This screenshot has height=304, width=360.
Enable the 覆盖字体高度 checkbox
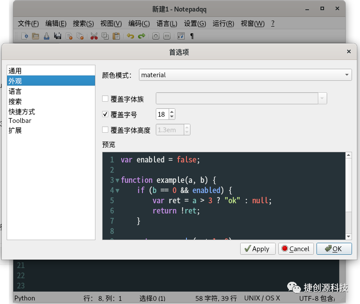click(x=105, y=130)
